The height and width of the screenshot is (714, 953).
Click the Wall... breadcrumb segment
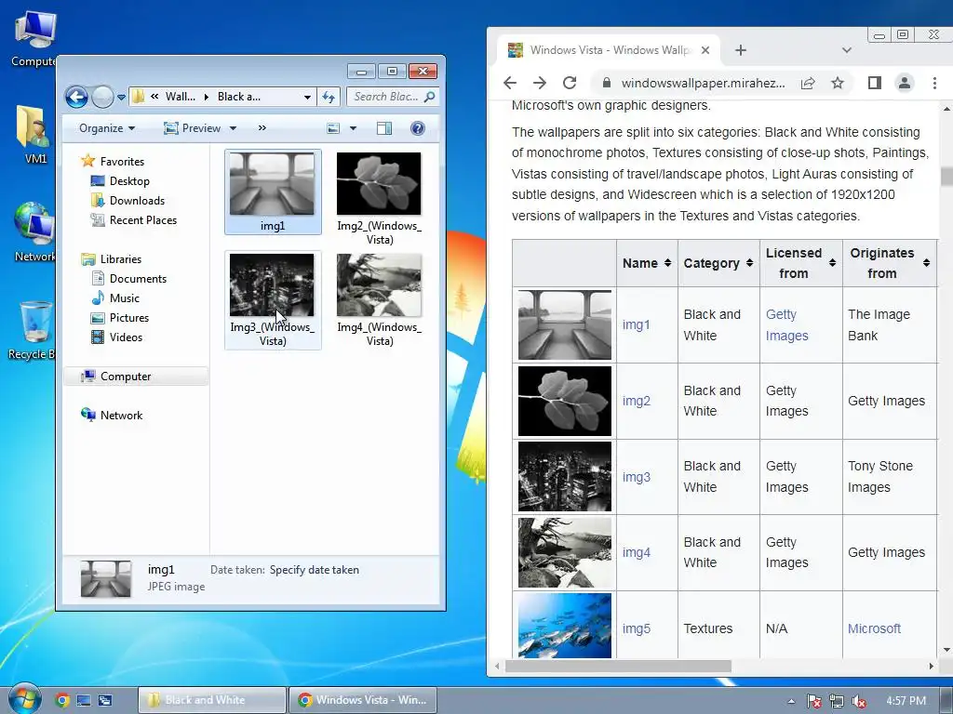(180, 97)
